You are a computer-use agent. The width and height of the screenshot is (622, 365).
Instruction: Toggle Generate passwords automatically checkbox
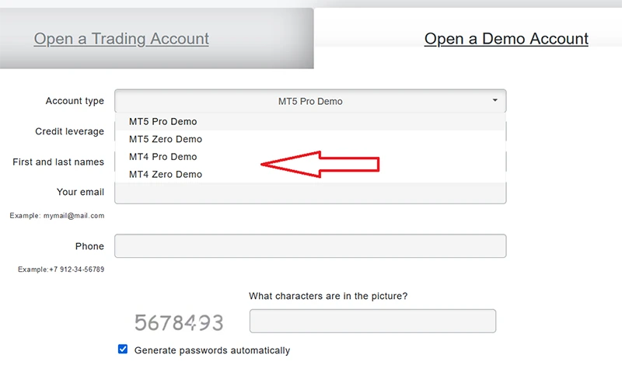click(123, 349)
